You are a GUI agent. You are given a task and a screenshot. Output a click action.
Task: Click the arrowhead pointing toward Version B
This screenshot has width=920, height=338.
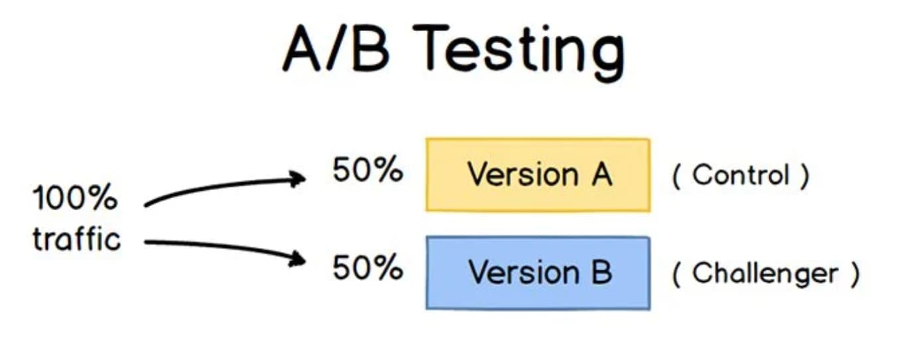click(297, 258)
